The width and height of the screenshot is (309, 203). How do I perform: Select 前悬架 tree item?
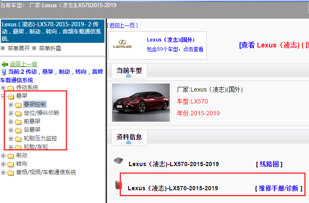(32, 121)
